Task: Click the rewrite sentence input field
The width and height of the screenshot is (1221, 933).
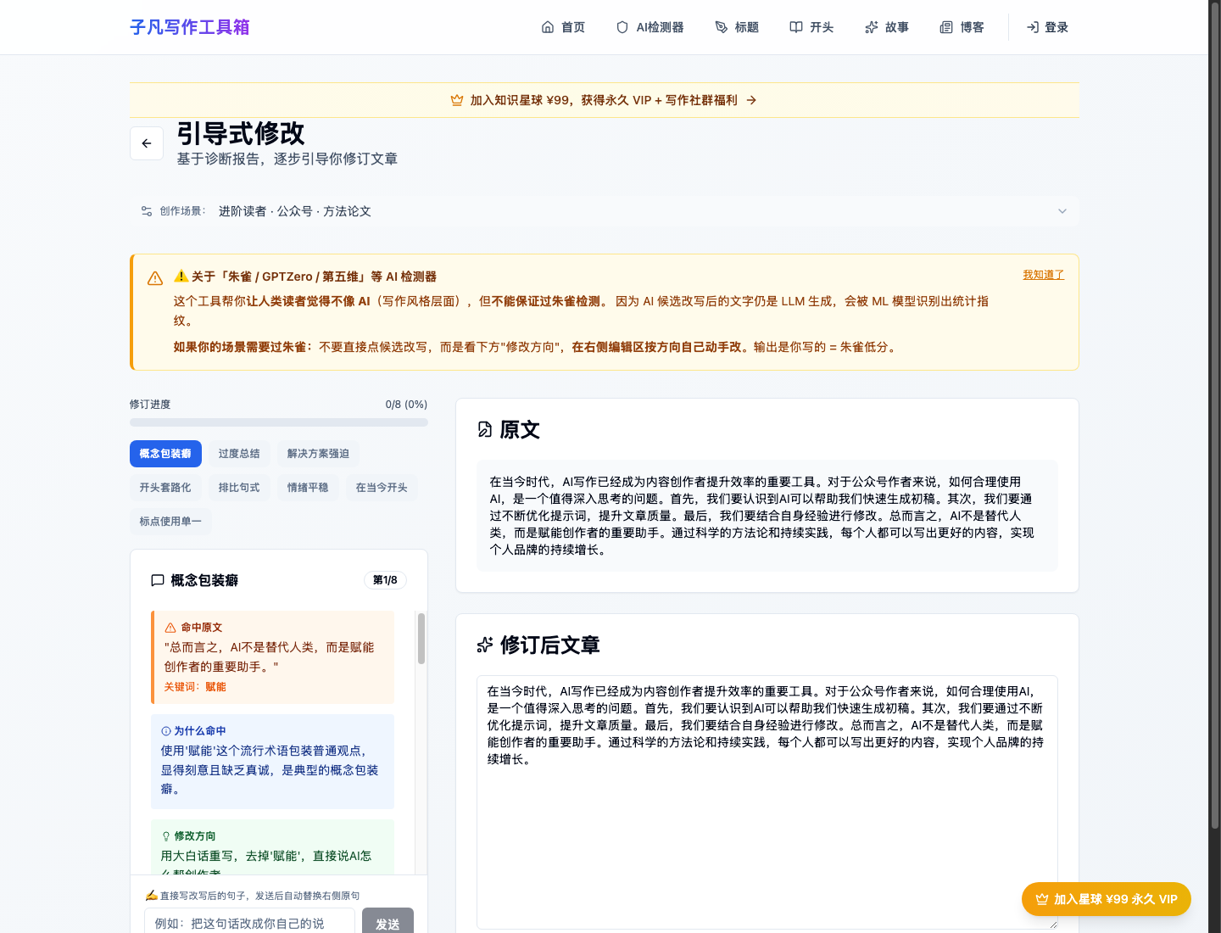Action: 249,922
